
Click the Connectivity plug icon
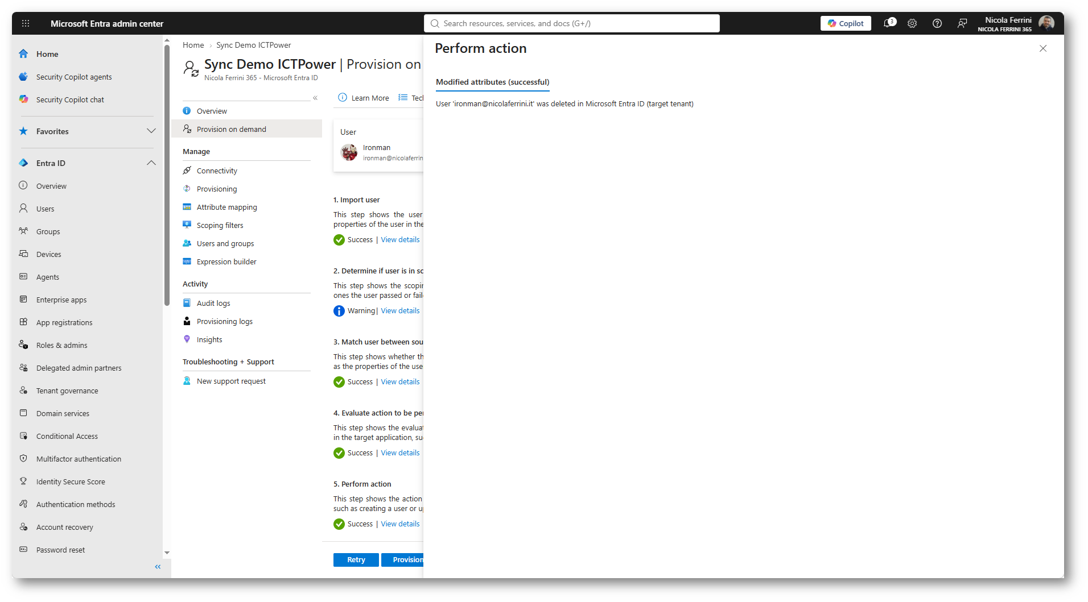point(187,171)
